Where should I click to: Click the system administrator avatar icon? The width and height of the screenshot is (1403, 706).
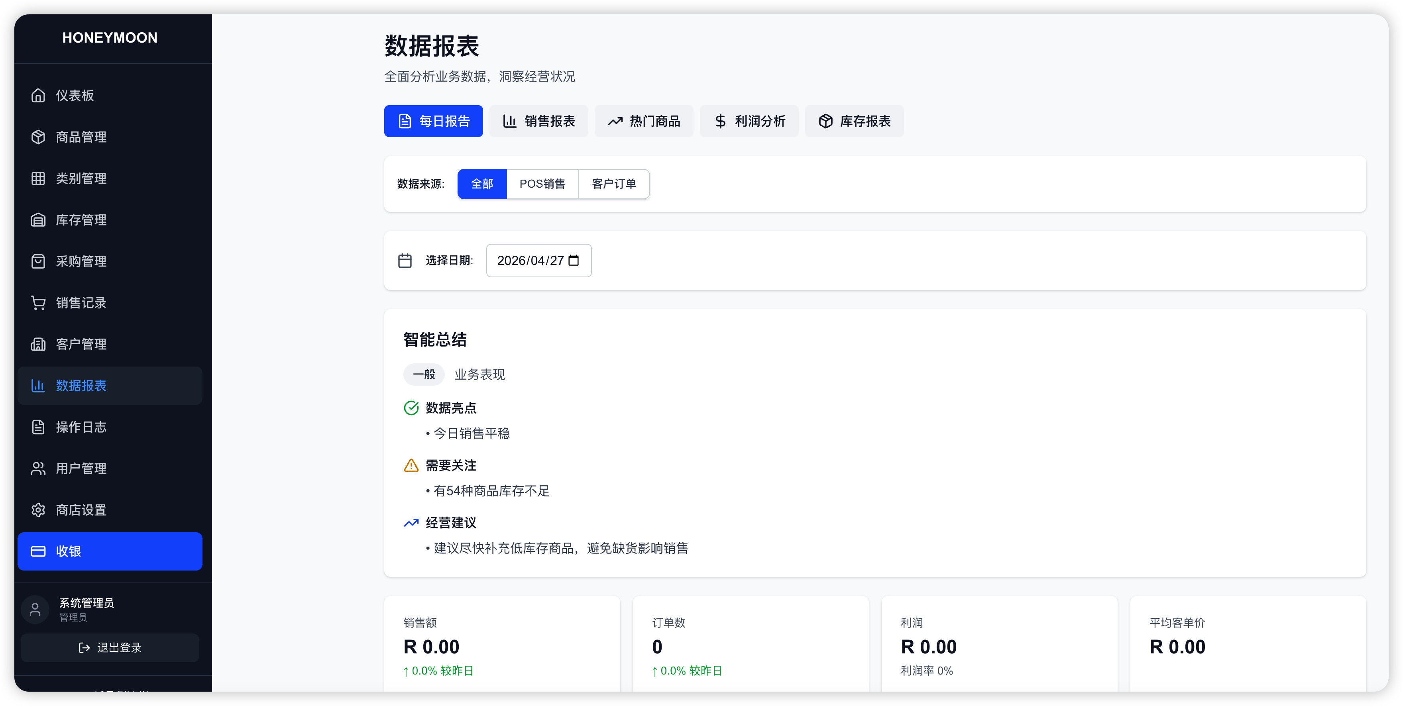(35, 609)
